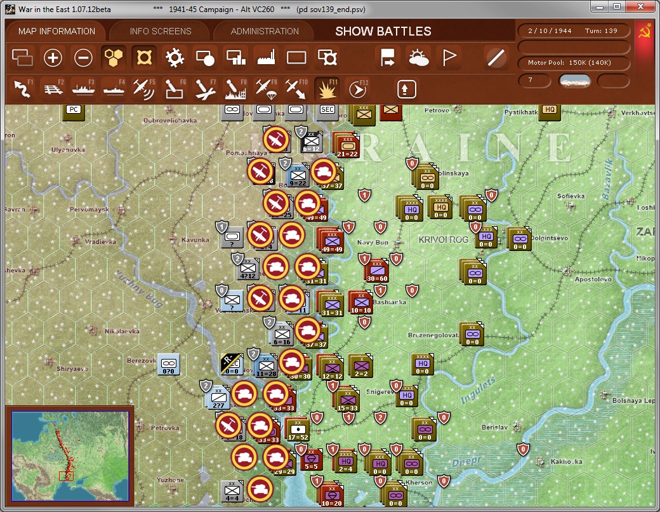This screenshot has width=660, height=512.
Task: Click the overlapping windows icon in toolbar
Action: pos(22,58)
